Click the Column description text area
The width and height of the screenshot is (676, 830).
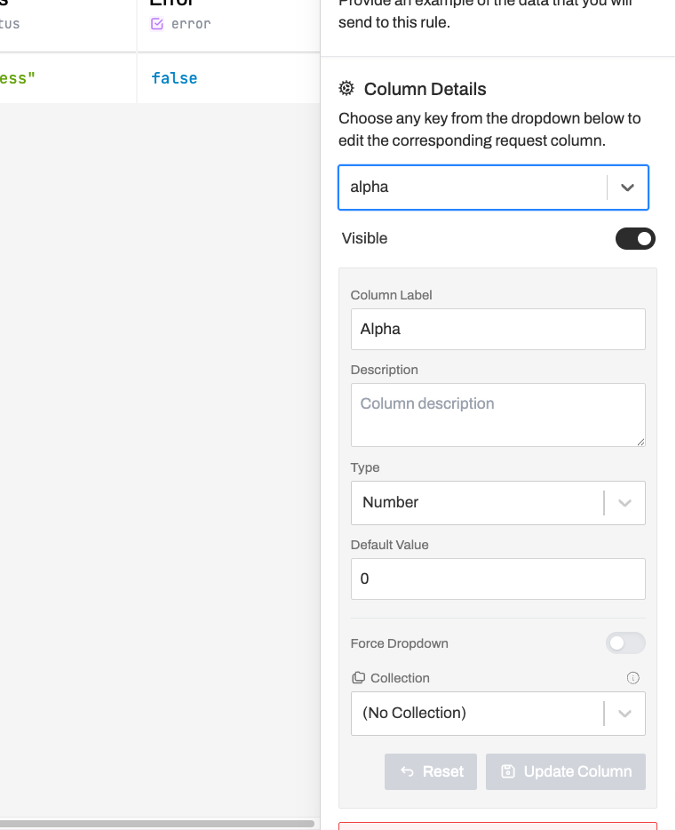497,414
